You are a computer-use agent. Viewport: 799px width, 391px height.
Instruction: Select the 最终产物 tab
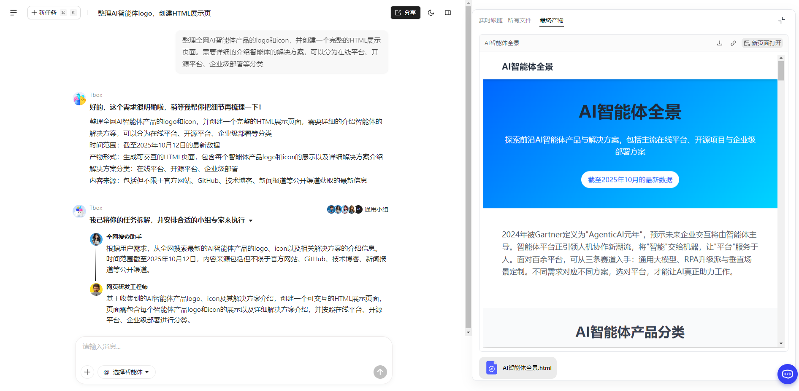point(551,20)
